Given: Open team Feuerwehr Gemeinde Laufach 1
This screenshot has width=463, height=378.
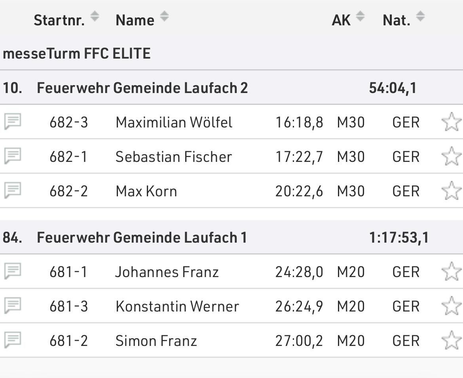Looking at the screenshot, I should point(142,237).
